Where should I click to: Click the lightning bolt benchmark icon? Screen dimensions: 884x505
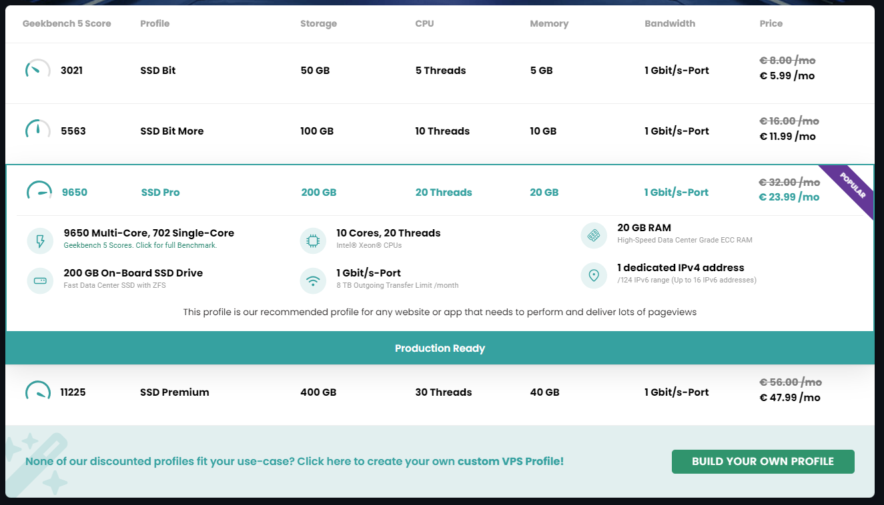tap(40, 241)
